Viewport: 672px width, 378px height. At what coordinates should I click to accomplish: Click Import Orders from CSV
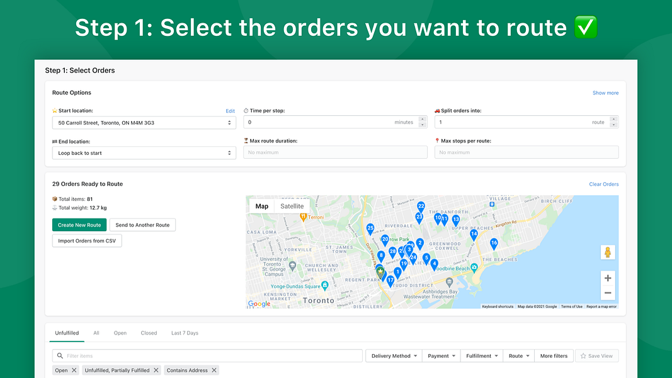87,241
